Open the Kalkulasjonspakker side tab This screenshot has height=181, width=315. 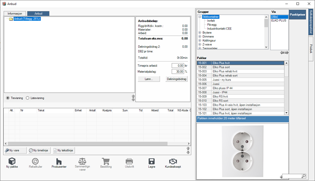click(311, 22)
